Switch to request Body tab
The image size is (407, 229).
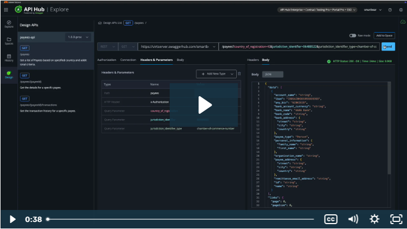point(180,60)
